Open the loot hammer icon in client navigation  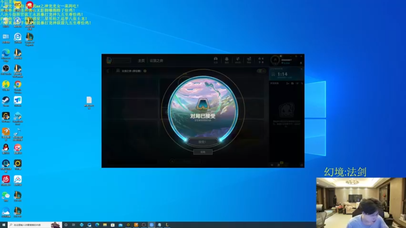coord(238,60)
